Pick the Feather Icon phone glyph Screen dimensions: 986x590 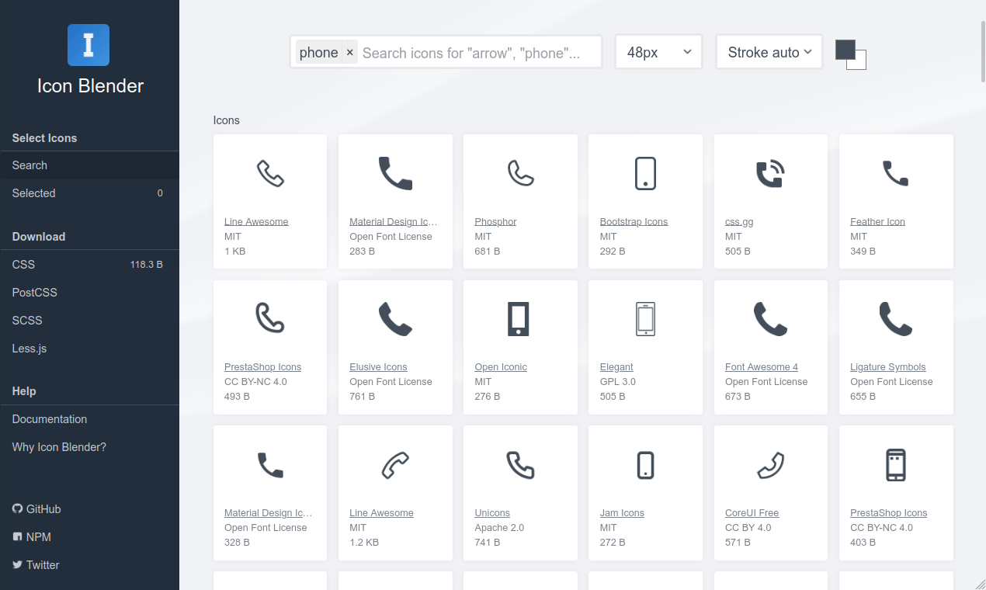point(896,173)
